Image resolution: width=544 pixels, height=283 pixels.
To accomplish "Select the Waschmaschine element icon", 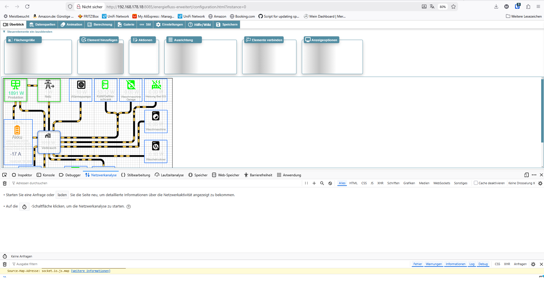I will pos(156,116).
